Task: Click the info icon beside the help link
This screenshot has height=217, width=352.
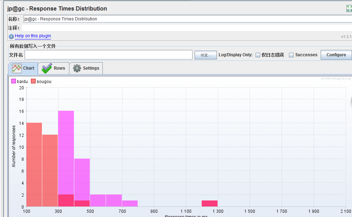Action: click(x=11, y=36)
